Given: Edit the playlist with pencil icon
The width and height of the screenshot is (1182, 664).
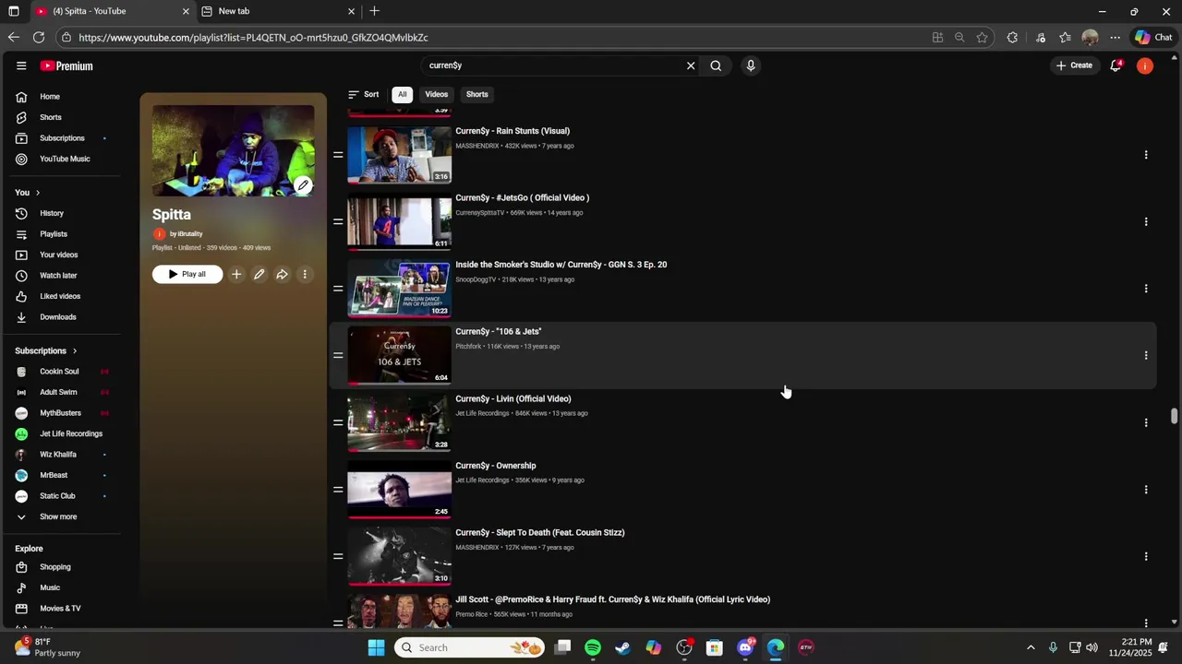Looking at the screenshot, I should coord(259,274).
